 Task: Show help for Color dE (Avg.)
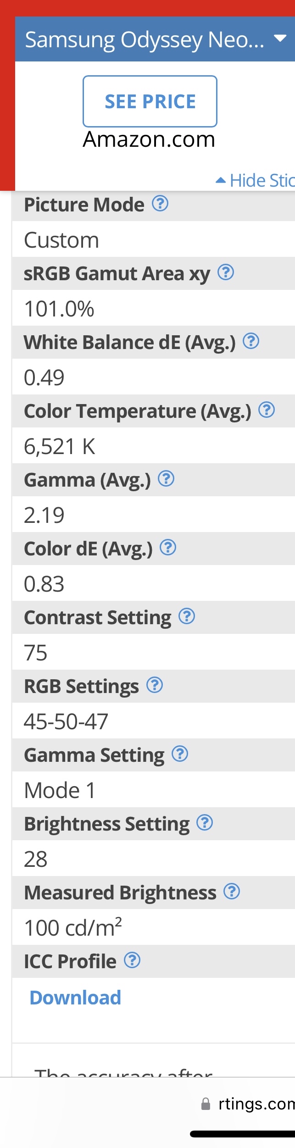[x=168, y=547]
